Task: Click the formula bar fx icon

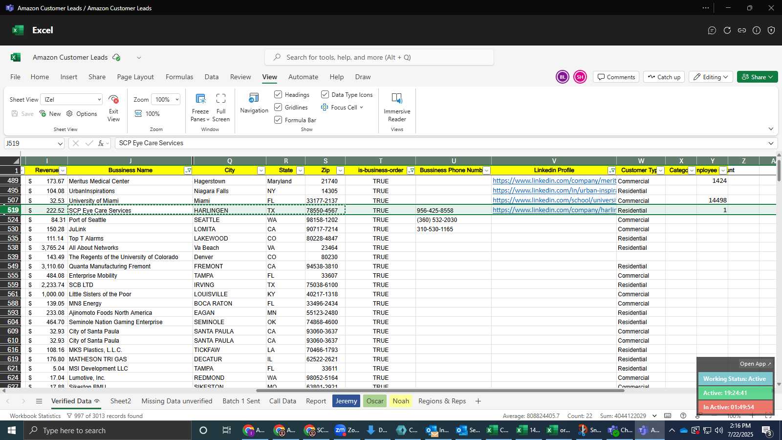Action: pos(101,143)
